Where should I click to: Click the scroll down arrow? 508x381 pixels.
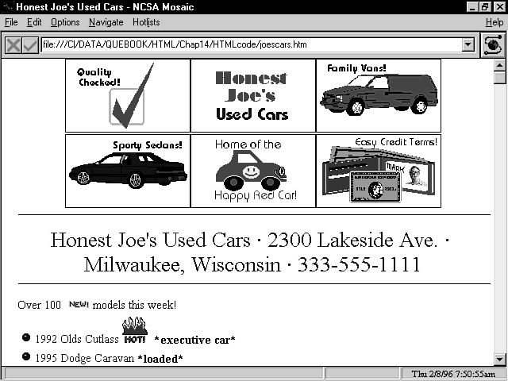click(499, 360)
